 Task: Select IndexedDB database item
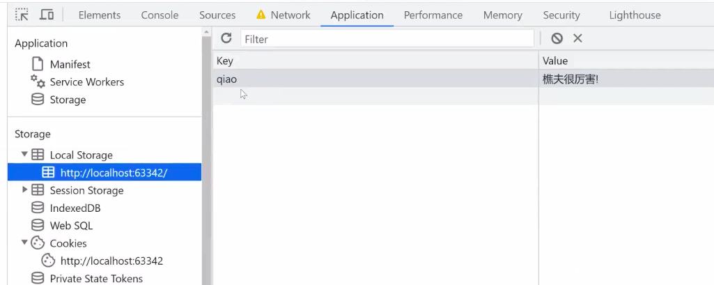coord(75,208)
